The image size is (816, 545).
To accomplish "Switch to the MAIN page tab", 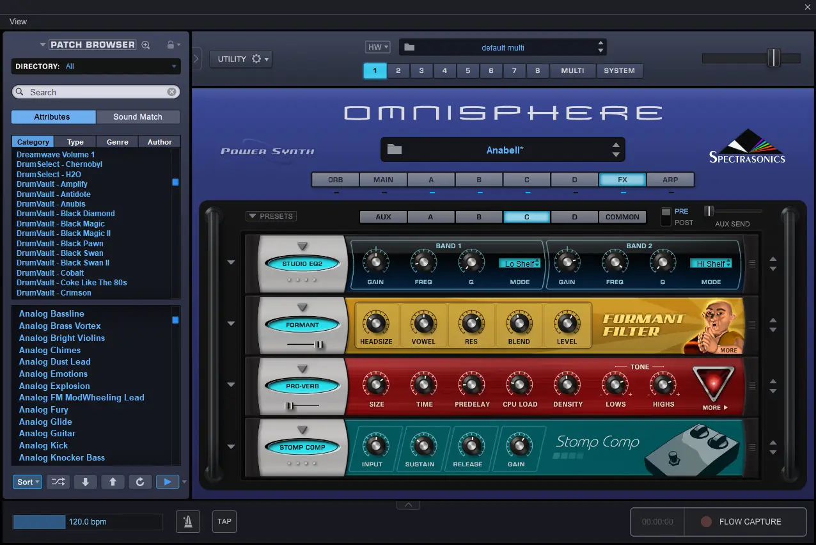I will [384, 180].
